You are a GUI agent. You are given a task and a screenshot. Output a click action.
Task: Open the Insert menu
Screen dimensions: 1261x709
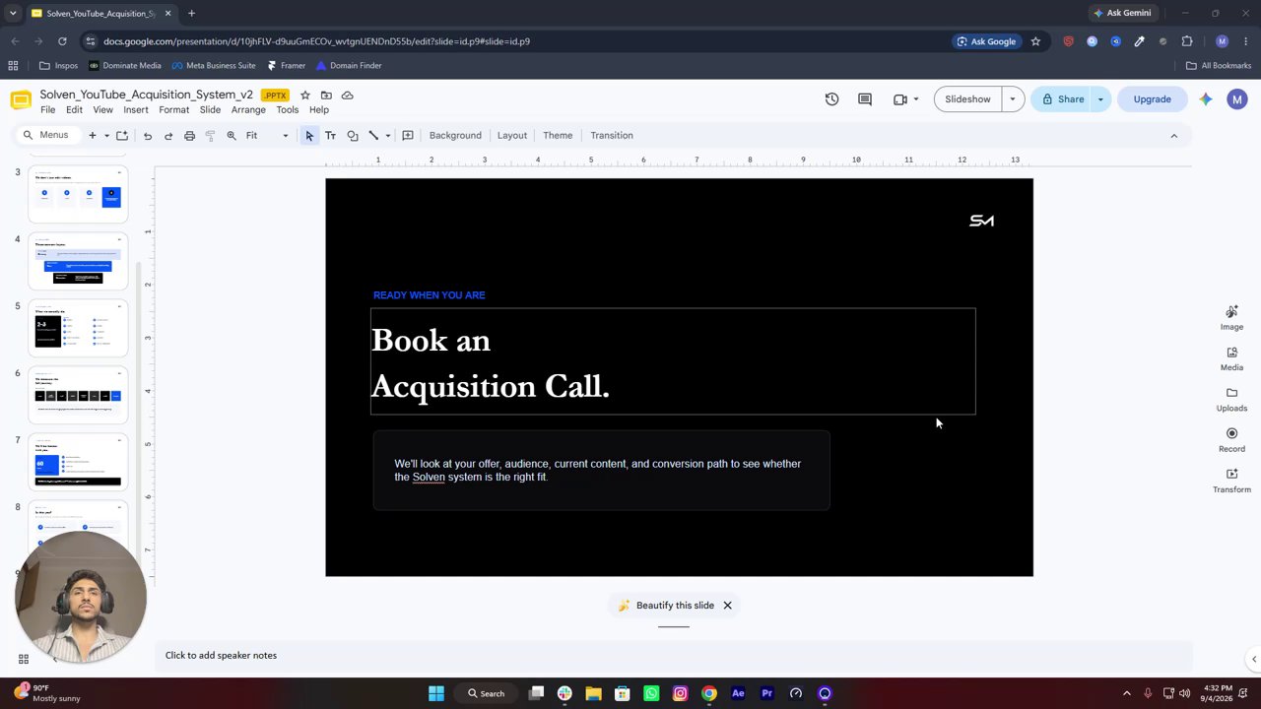point(136,110)
